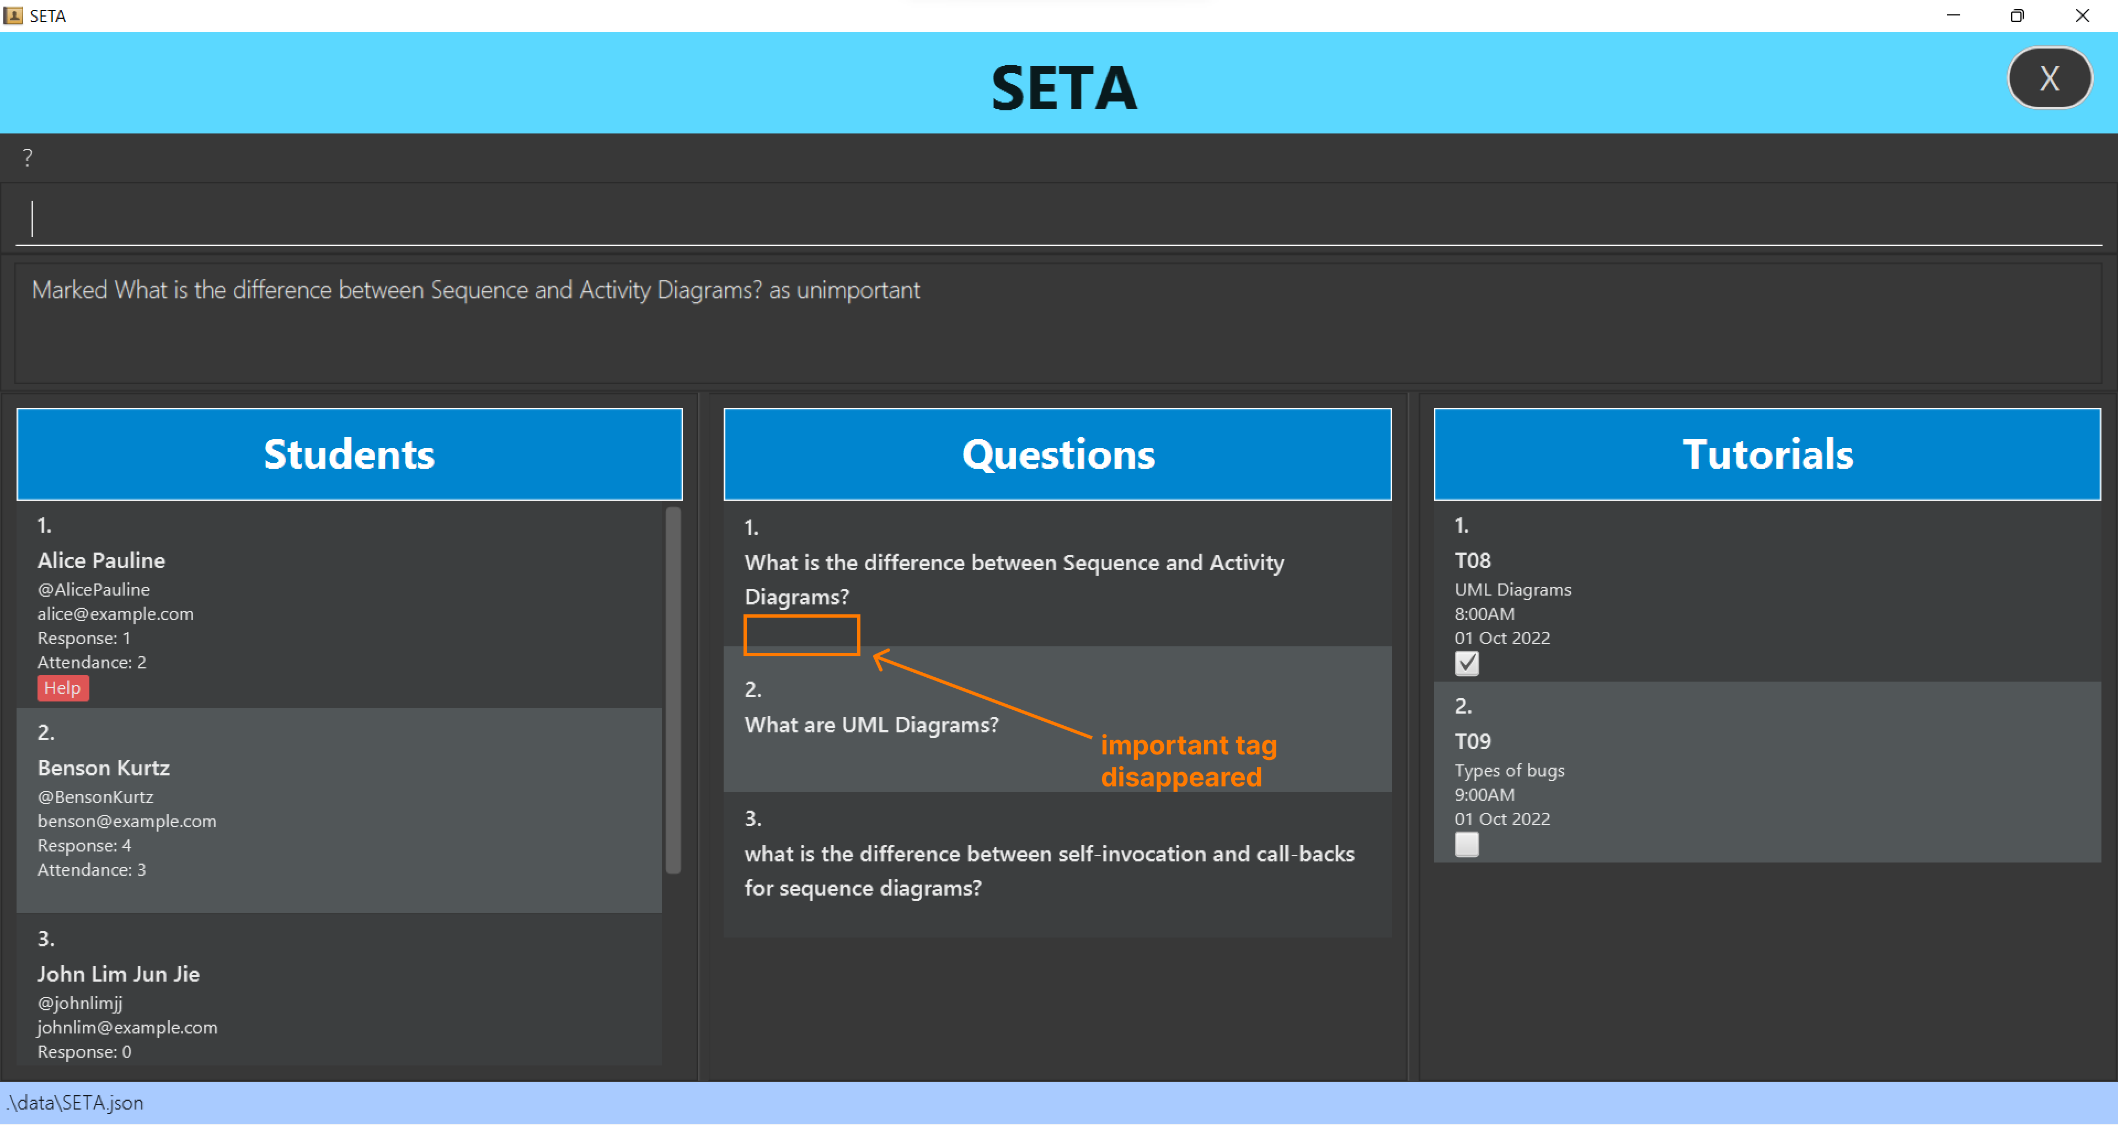Click the result message 'Marked What is the difference... as unimportant'
2118x1125 pixels.
(475, 290)
